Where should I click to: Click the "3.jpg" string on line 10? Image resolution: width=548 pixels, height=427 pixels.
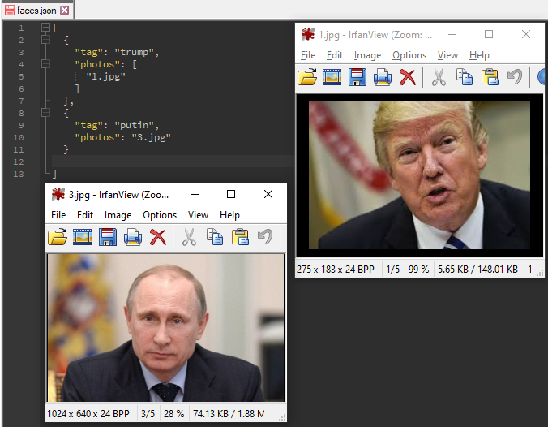point(152,137)
